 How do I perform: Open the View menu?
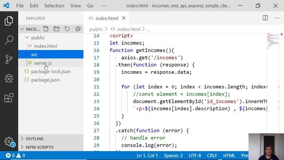[x=75, y=6]
